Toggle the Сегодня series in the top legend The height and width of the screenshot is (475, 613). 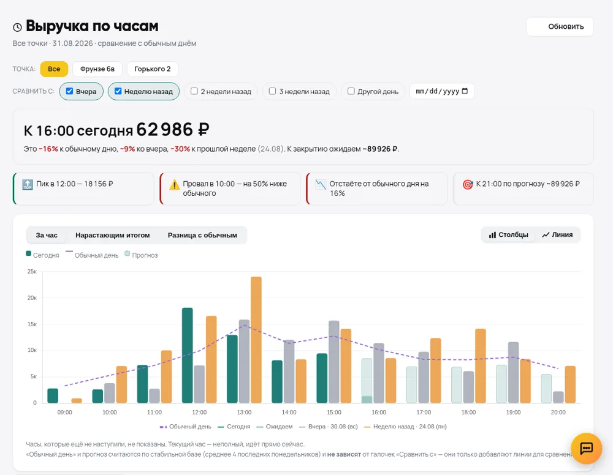pos(42,255)
